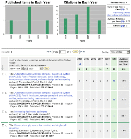Select the 2006 column header
This screenshot has height=139, width=131.
click(93, 59)
